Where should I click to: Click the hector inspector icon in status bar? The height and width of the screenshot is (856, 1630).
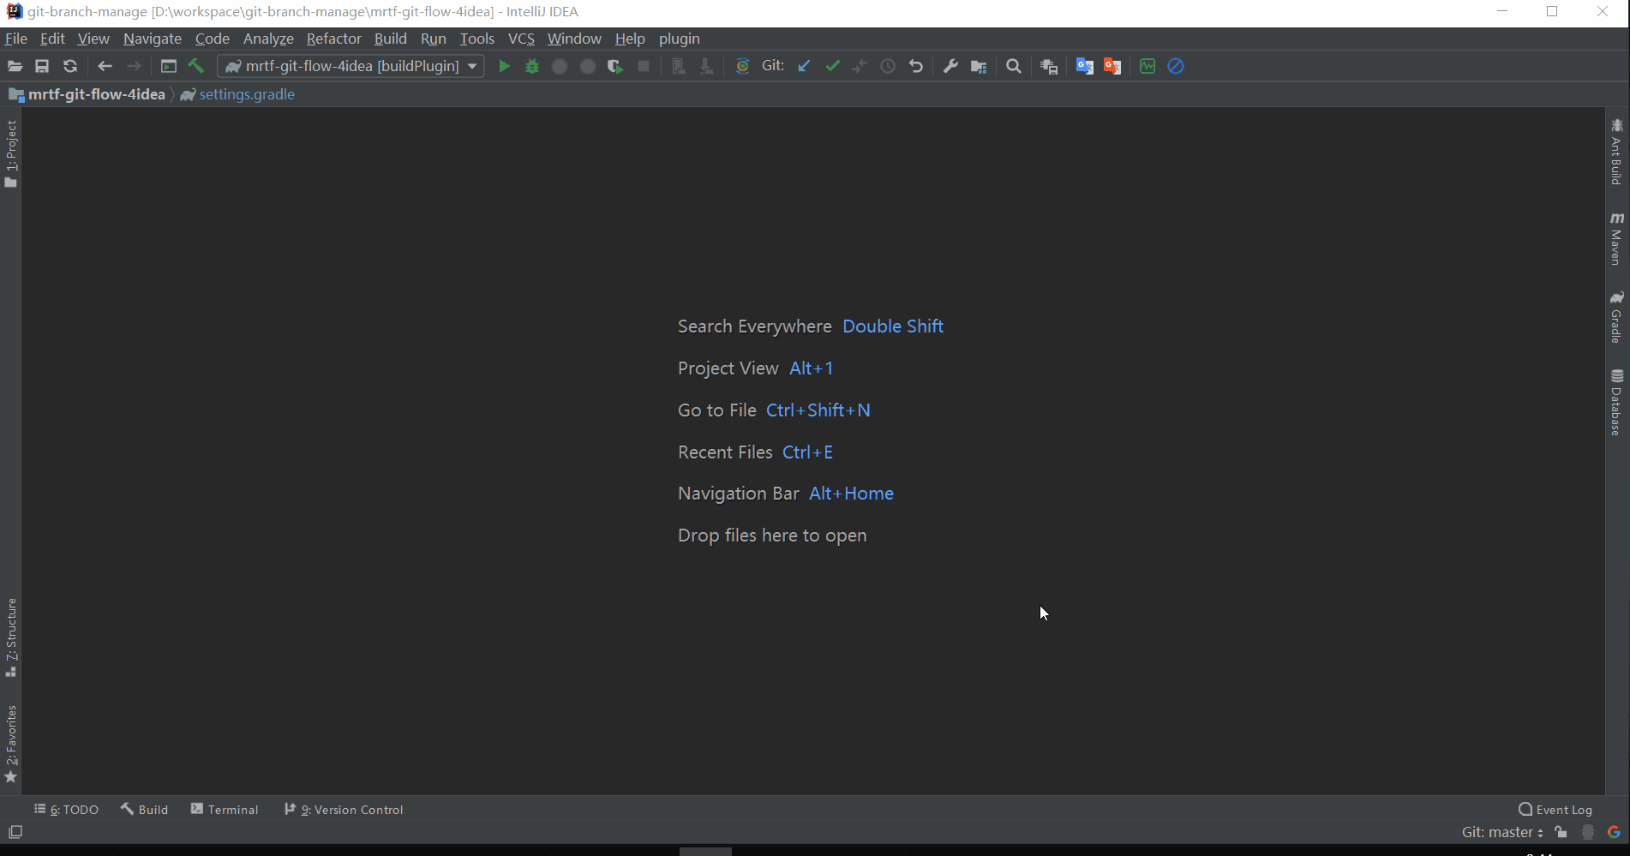tap(1588, 832)
